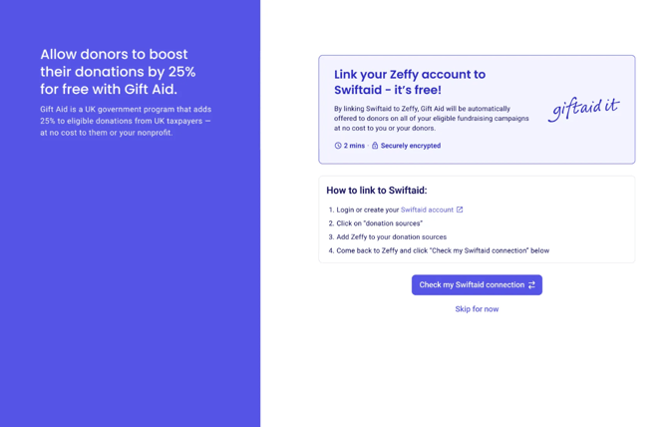Image resolution: width=668 pixels, height=427 pixels.
Task: Click the giftaid it logo
Action: 583,109
